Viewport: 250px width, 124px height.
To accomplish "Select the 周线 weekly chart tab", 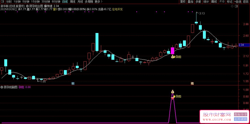I will point(72,2).
